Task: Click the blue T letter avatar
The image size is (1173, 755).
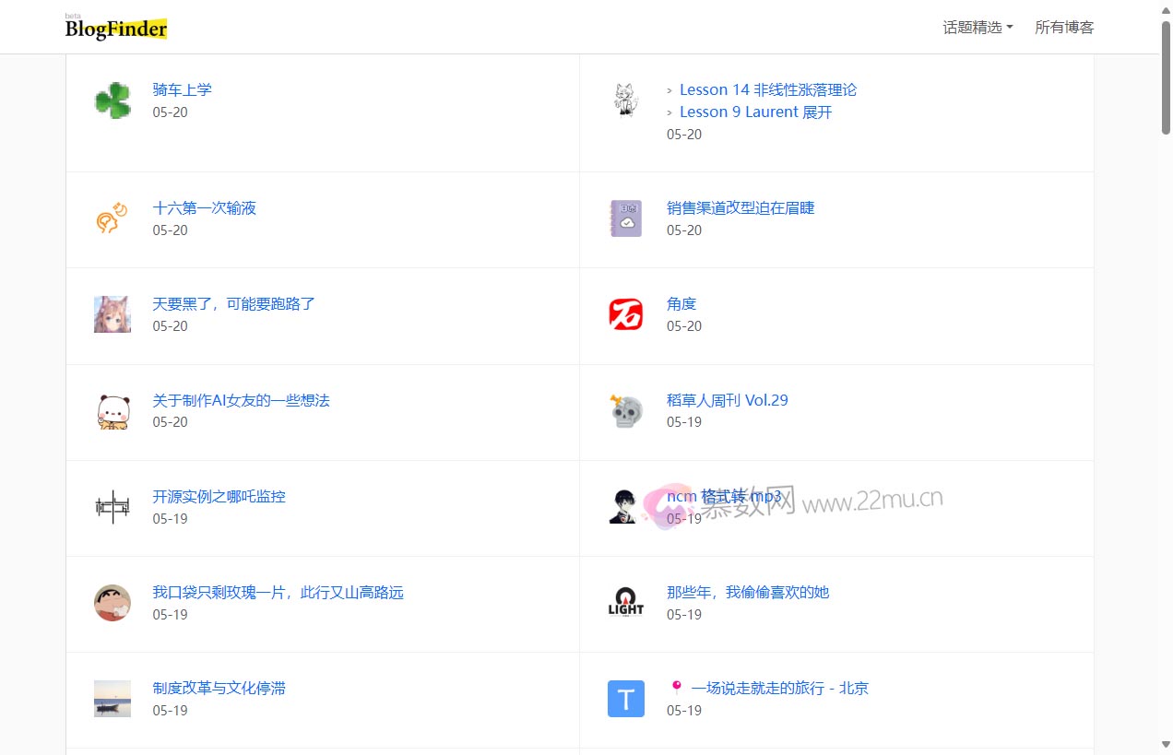Action: [x=626, y=699]
